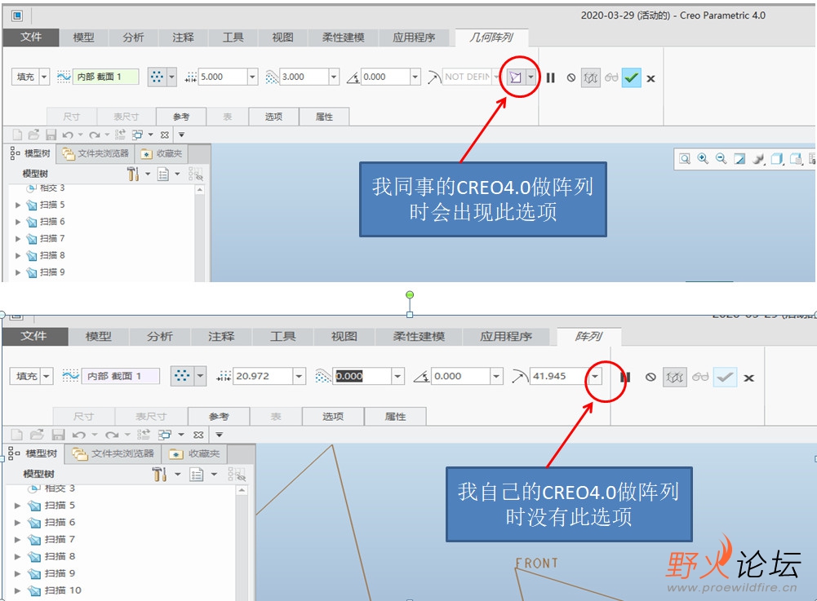
Task: Click save icon in upper quick access toolbar
Action: point(51,135)
